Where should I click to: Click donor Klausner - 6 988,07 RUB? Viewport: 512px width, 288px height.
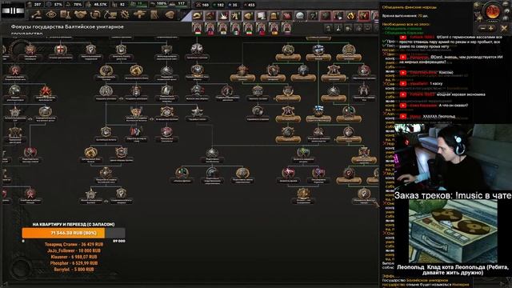tap(74, 257)
